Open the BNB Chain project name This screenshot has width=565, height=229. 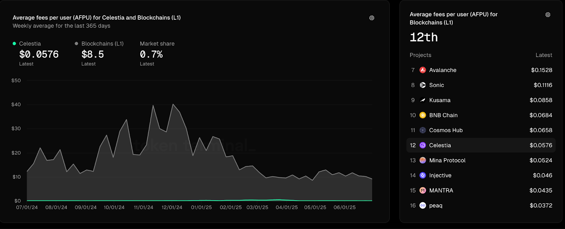[443, 115]
